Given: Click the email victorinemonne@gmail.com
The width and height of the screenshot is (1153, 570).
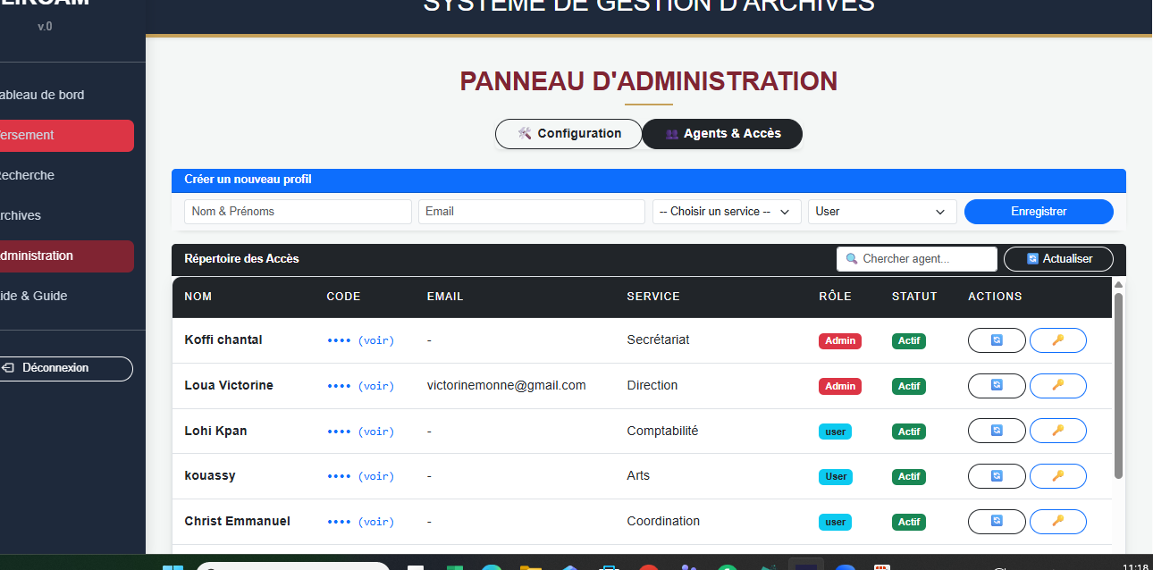Looking at the screenshot, I should 507,385.
